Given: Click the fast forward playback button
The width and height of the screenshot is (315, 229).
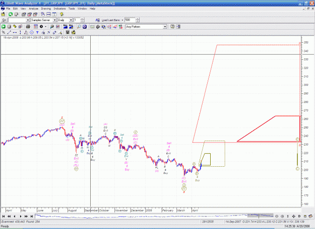Looking at the screenshot, I should [26, 216].
